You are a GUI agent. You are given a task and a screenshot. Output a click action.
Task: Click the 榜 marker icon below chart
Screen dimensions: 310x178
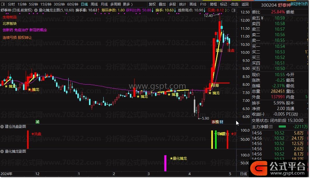tap(217, 122)
